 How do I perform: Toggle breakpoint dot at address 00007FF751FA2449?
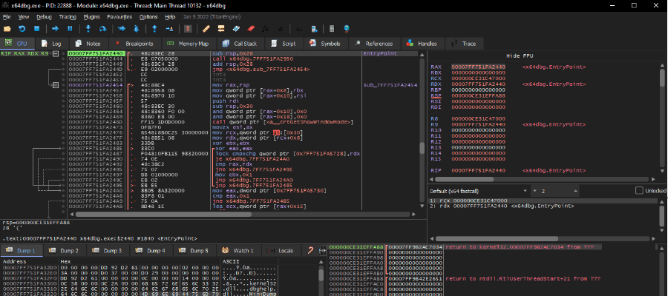63,64
